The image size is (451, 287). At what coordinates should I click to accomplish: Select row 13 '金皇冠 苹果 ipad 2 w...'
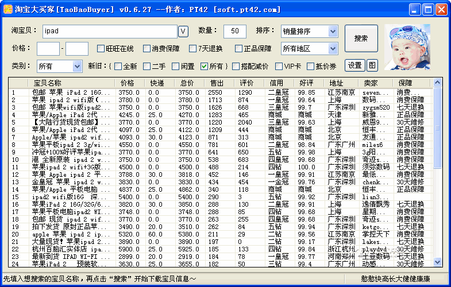pyautogui.click(x=220, y=182)
